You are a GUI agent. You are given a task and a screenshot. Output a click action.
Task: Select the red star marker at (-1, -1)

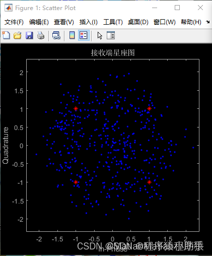[x=76, y=182]
